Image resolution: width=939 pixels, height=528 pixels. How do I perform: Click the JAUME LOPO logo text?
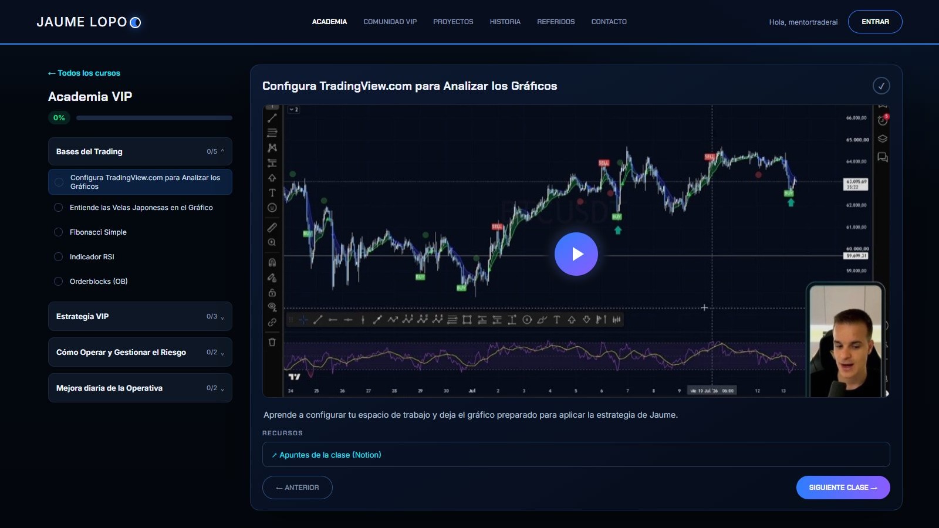[82, 22]
